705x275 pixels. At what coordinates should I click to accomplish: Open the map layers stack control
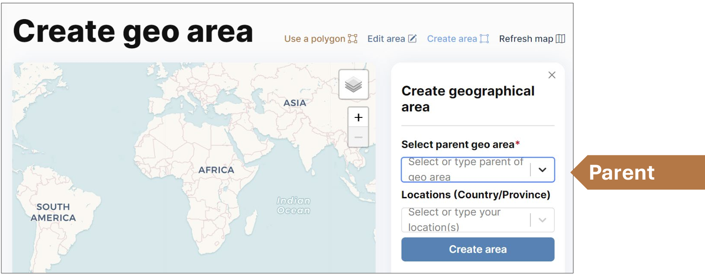(353, 85)
